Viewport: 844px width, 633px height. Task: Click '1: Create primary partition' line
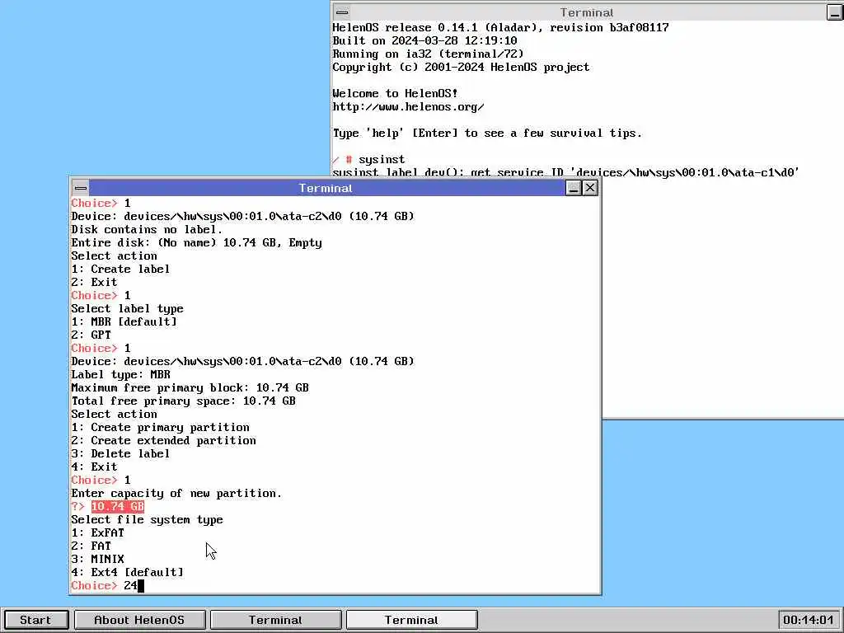pos(161,428)
